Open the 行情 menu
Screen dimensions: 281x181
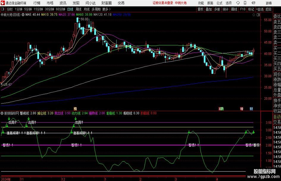pos(37,3)
